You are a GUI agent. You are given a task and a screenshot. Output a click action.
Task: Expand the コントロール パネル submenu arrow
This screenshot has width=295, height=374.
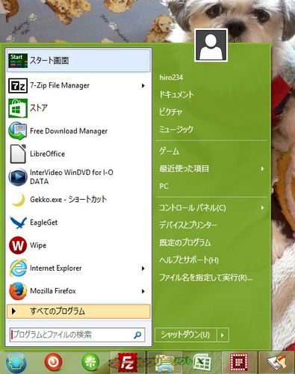pyautogui.click(x=262, y=208)
